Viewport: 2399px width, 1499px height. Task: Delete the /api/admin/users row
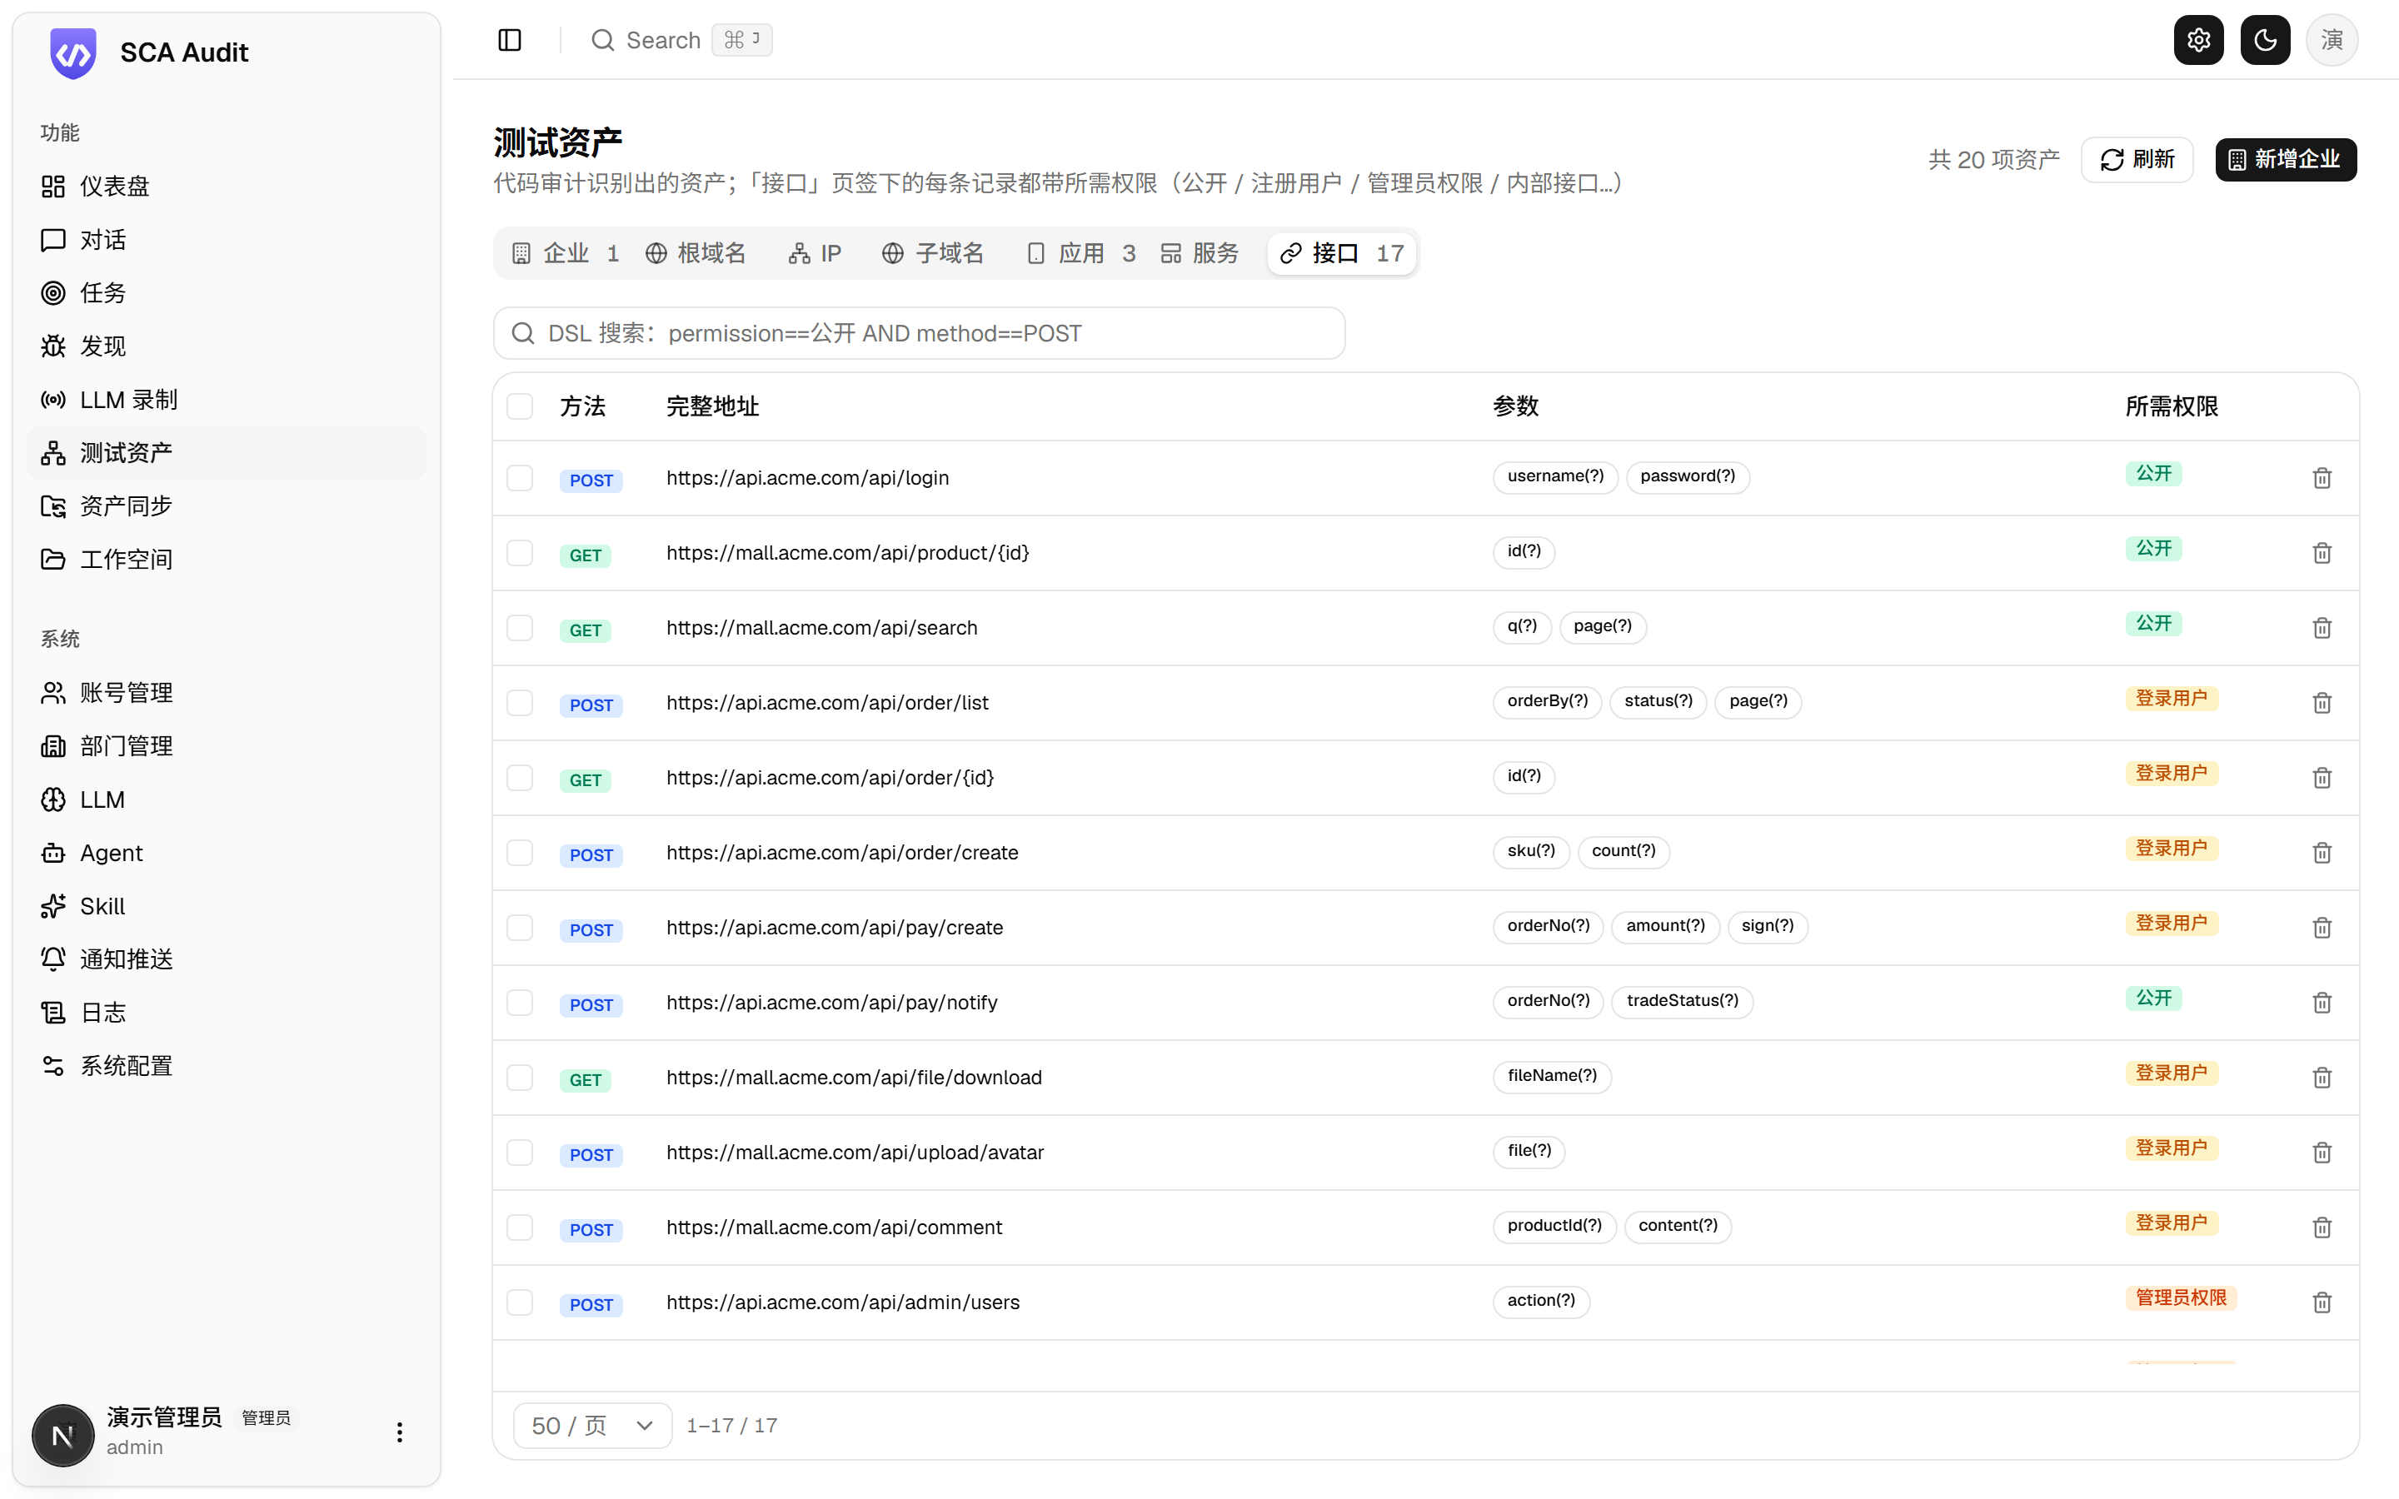point(2322,1302)
